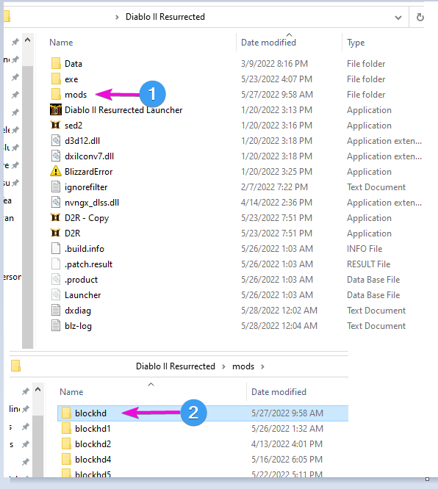Collapse upper navigation pane up arrow

[x=27, y=40]
